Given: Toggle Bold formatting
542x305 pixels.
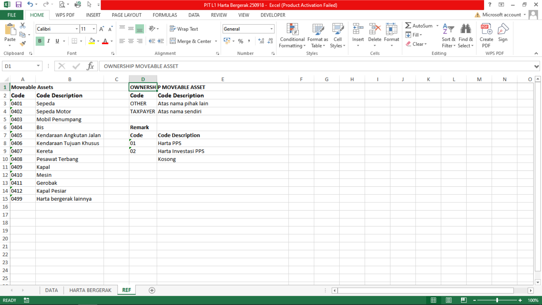Looking at the screenshot, I should (x=40, y=41).
